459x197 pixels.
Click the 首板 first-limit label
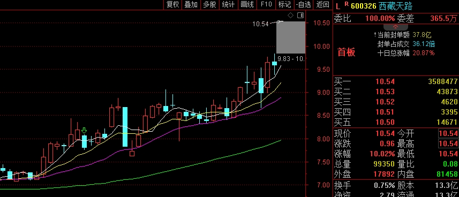(x=347, y=52)
